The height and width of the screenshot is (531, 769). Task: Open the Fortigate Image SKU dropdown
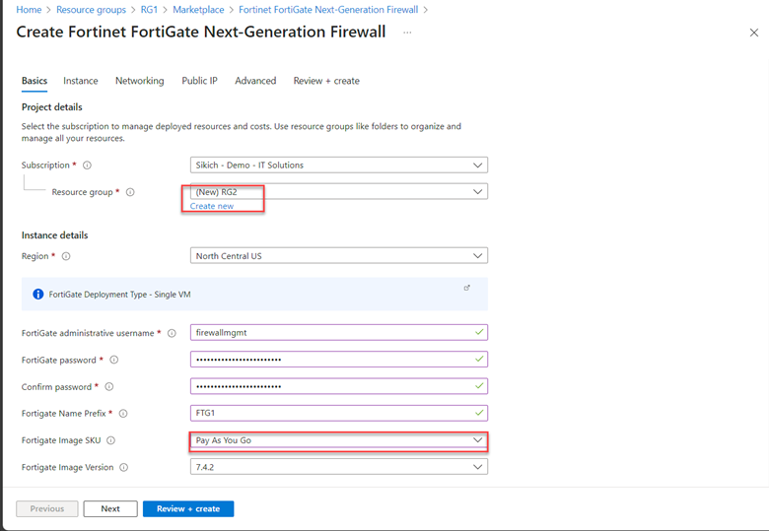coord(338,440)
